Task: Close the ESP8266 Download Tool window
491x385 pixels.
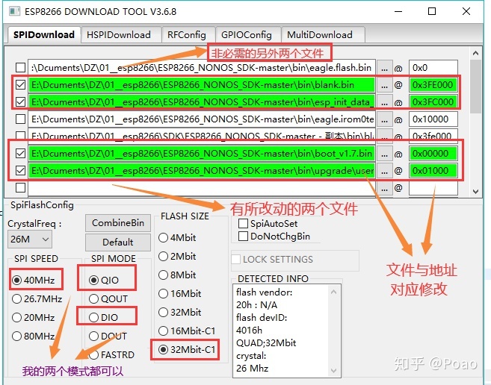Action: click(466, 12)
